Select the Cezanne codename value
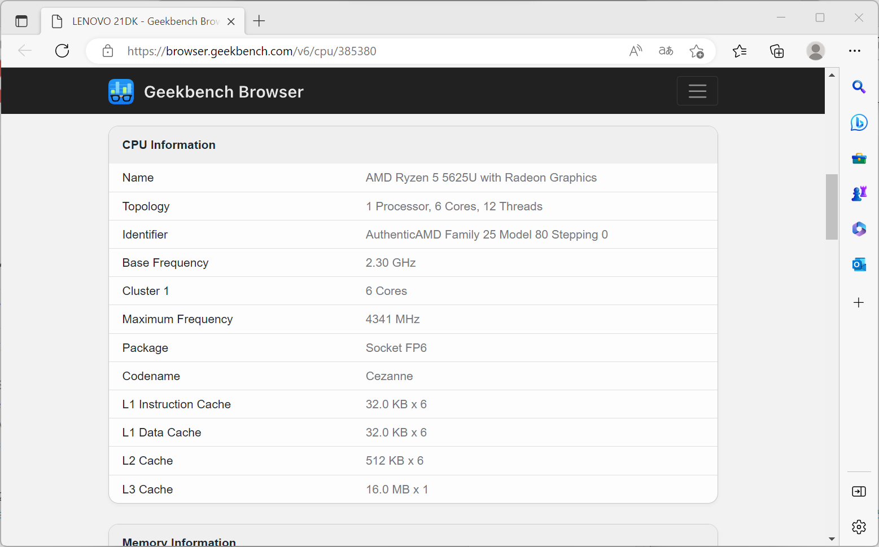 [389, 376]
